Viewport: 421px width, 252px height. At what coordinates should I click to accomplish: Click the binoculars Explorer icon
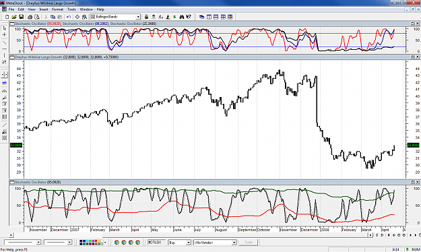tap(182, 17)
